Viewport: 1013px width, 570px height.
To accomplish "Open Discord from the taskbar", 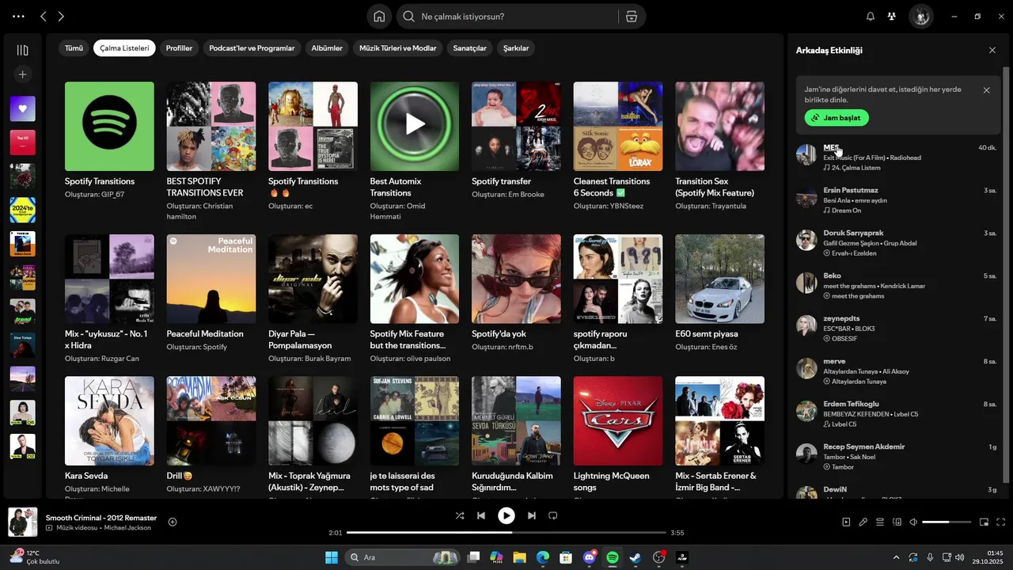I will coord(590,557).
